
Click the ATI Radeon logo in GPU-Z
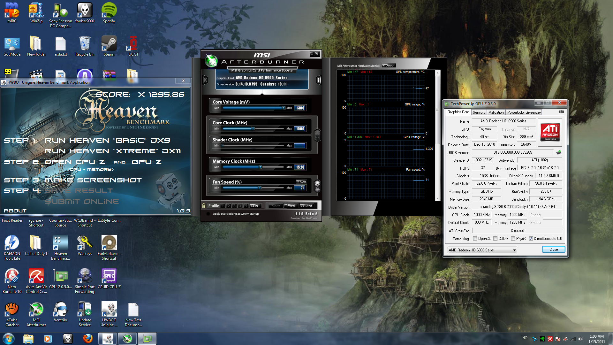click(550, 132)
